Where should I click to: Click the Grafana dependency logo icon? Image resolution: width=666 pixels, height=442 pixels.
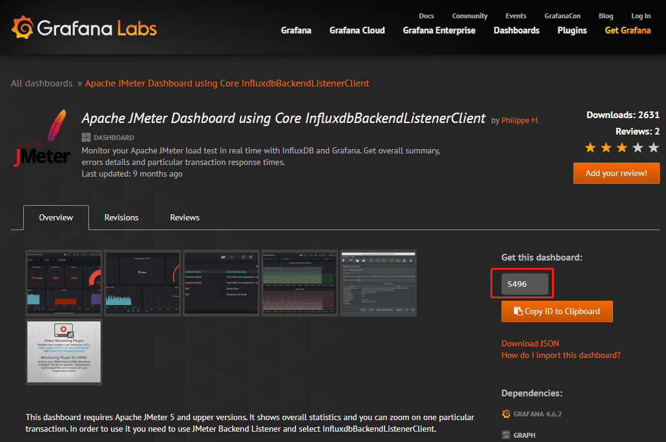pos(506,413)
